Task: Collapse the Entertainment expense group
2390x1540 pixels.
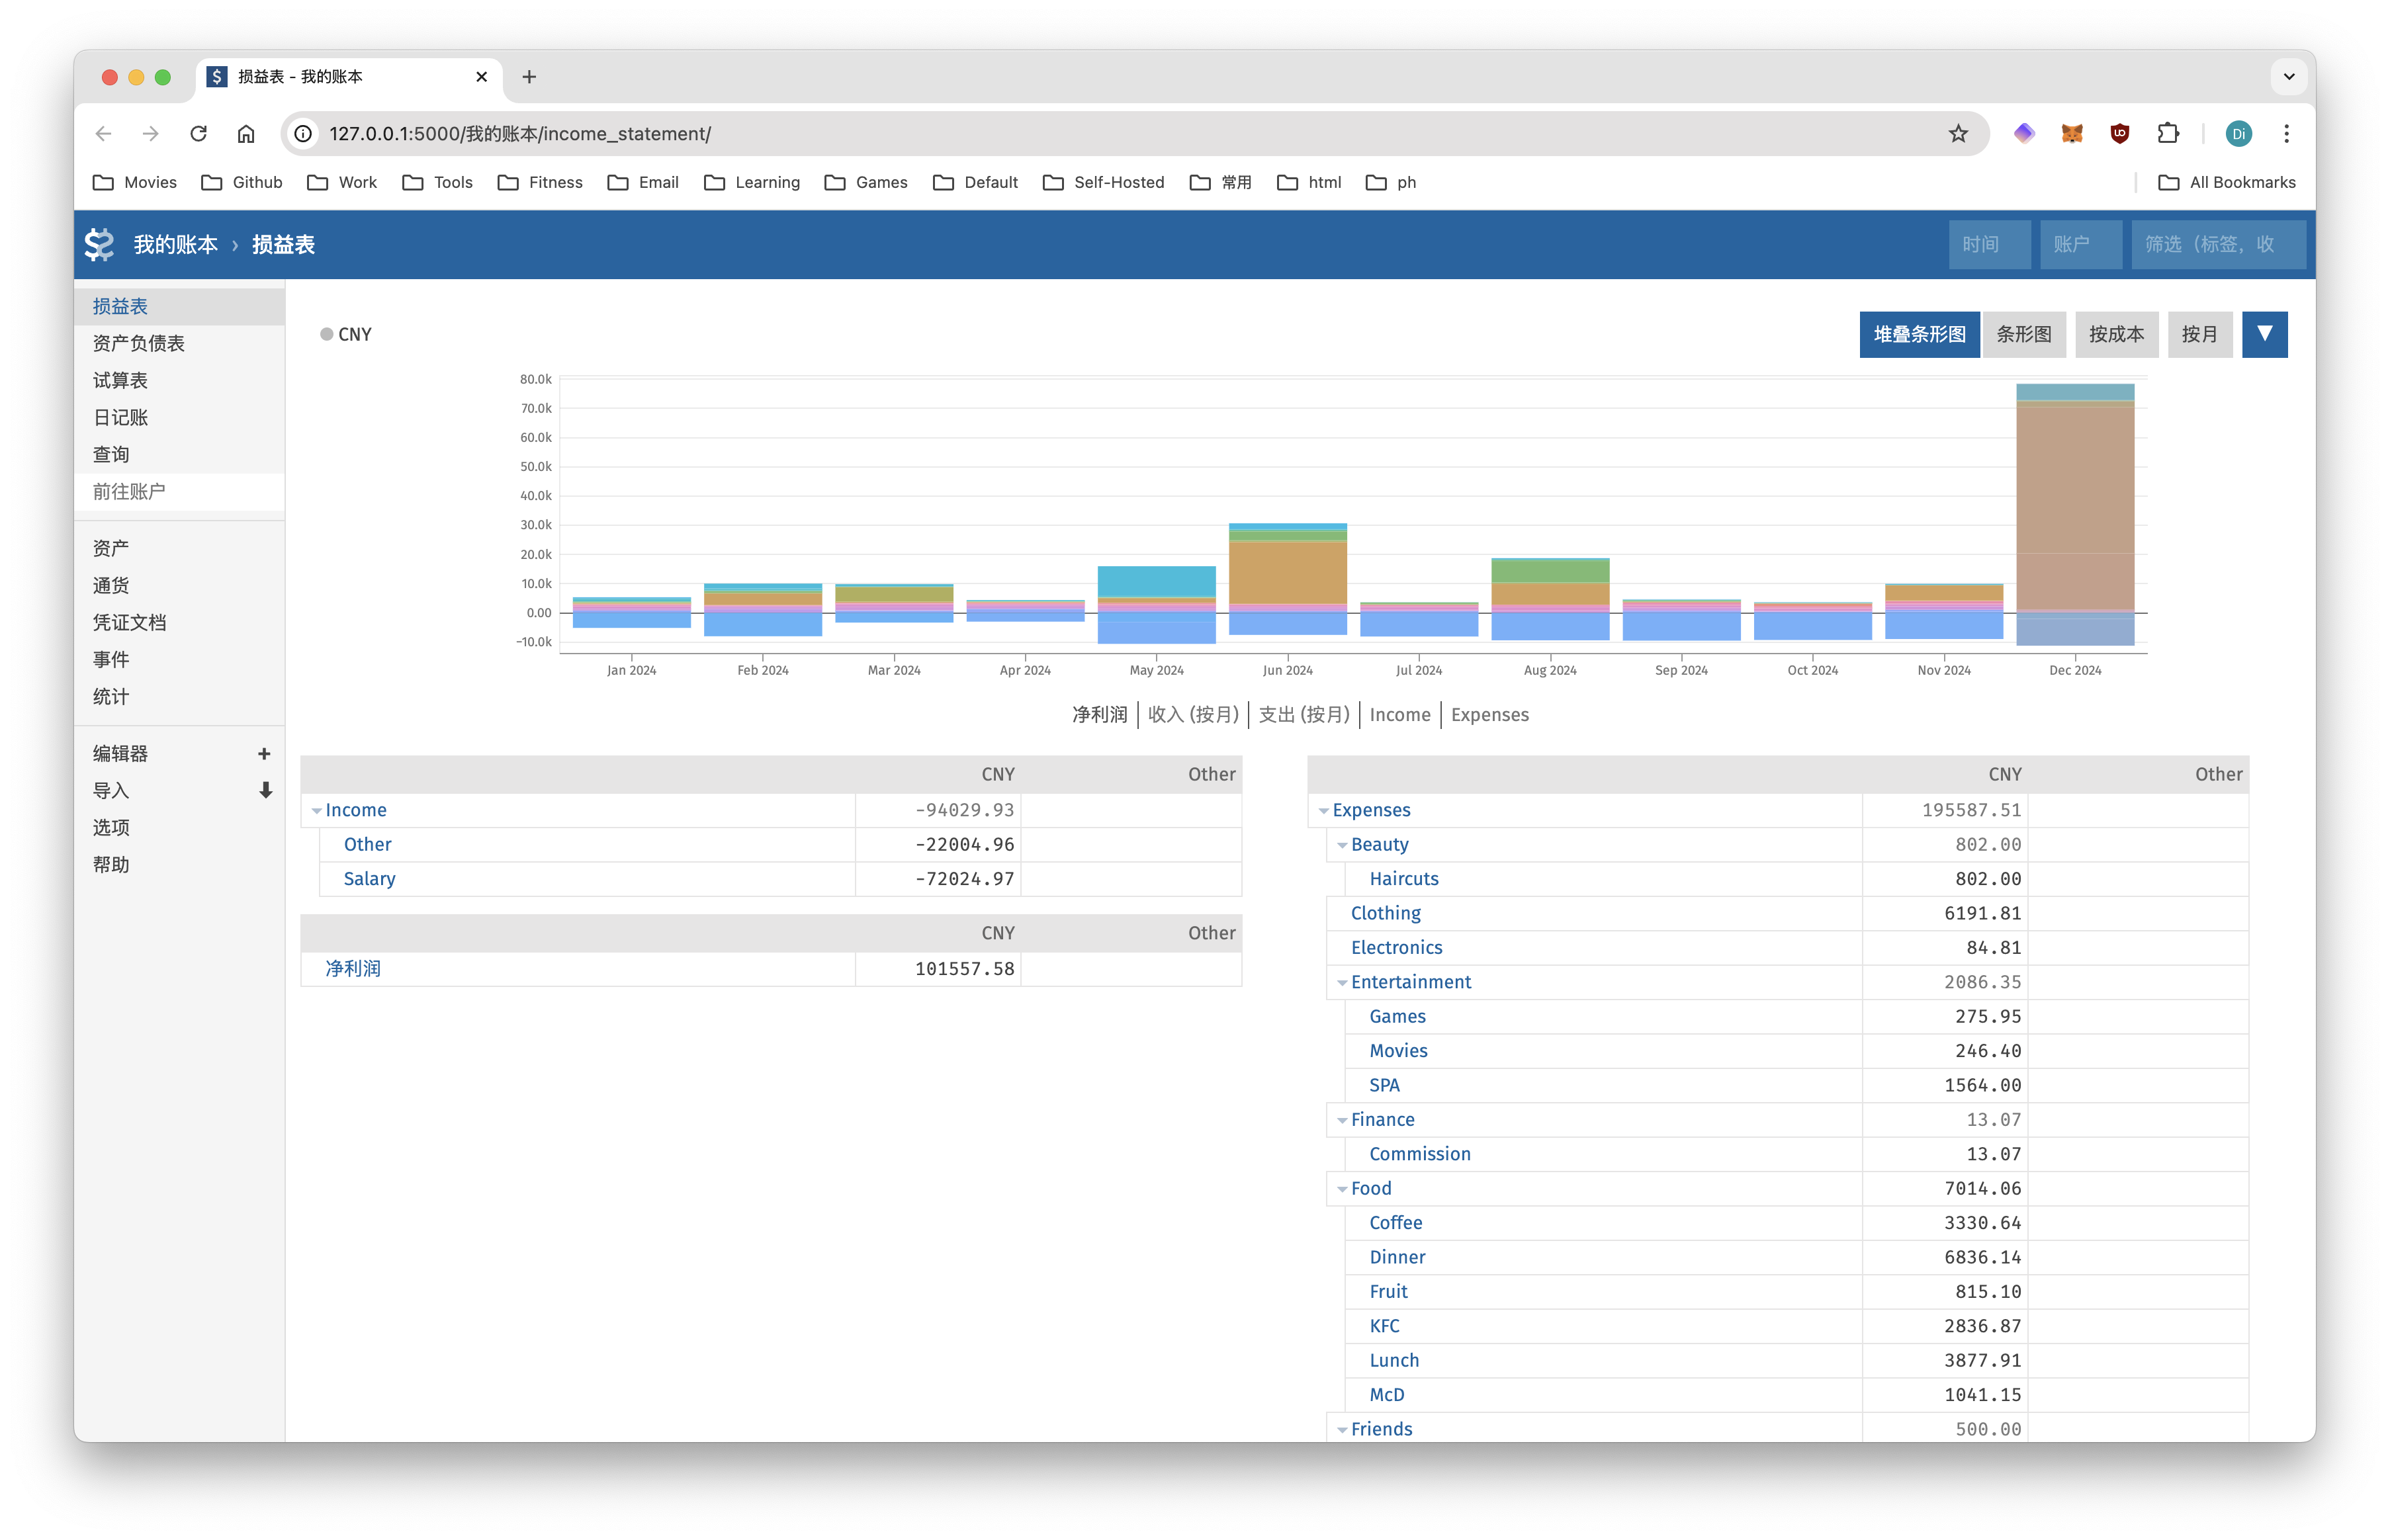Action: coord(1342,983)
